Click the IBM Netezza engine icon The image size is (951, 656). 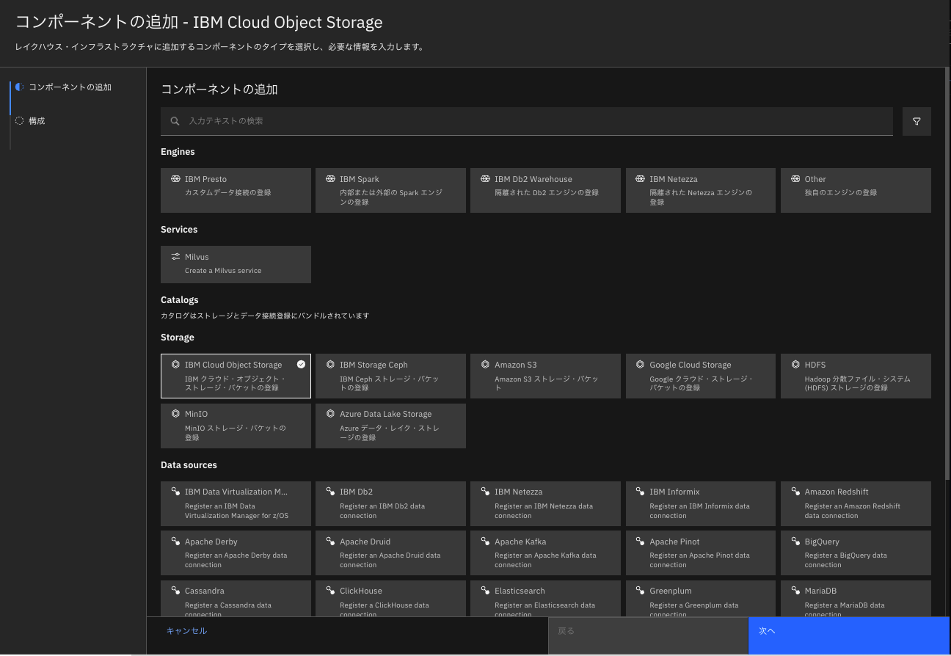pyautogui.click(x=640, y=179)
